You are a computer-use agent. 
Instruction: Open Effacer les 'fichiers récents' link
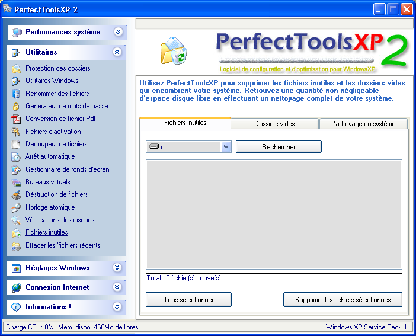[x=63, y=245]
